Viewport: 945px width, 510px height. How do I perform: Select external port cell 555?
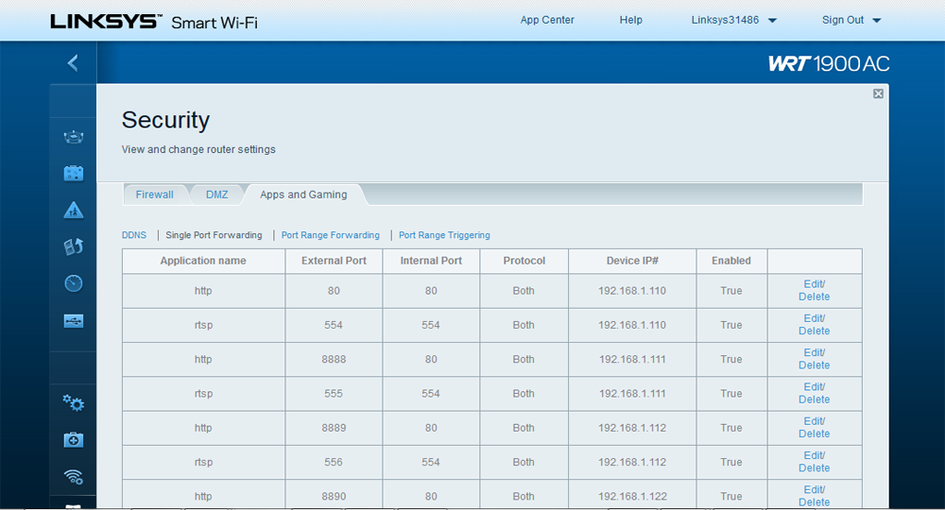coord(334,394)
